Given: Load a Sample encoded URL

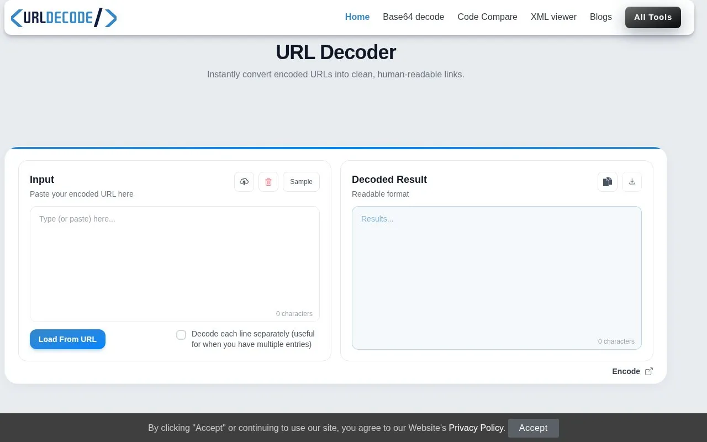Looking at the screenshot, I should tap(301, 182).
